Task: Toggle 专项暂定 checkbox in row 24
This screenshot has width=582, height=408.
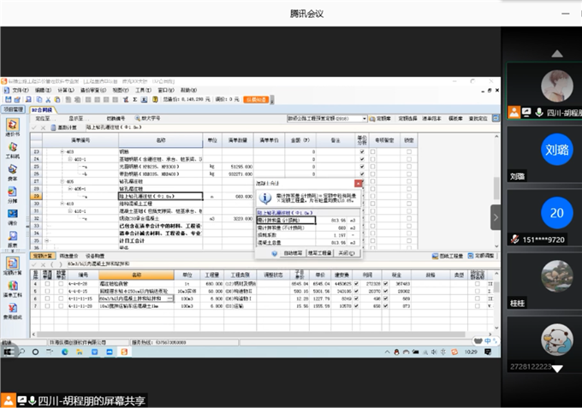Action: click(372, 159)
